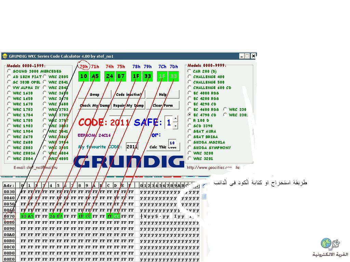Click the 74h byte cell showing 24

[110, 76]
